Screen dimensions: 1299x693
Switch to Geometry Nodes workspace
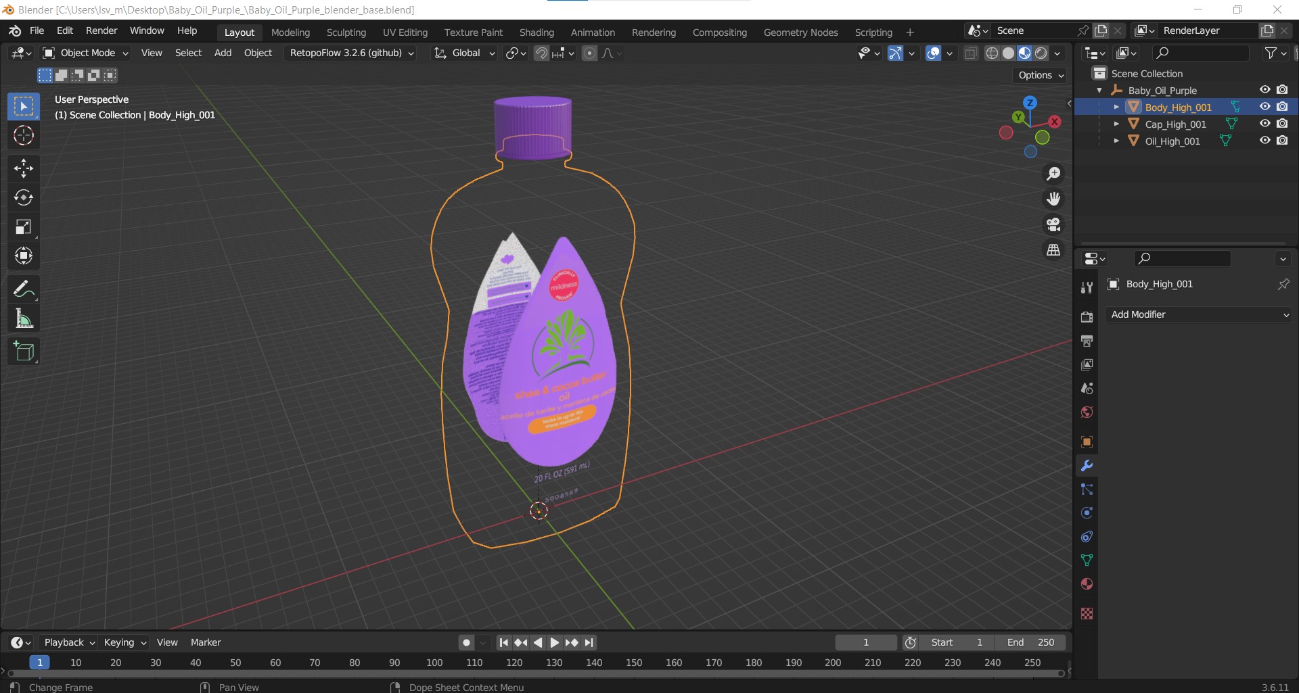800,32
